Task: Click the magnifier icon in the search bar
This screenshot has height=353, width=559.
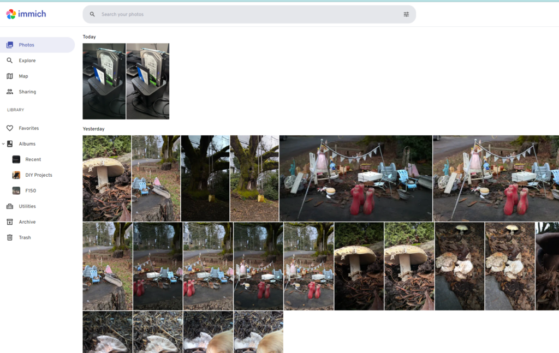Action: pyautogui.click(x=92, y=14)
